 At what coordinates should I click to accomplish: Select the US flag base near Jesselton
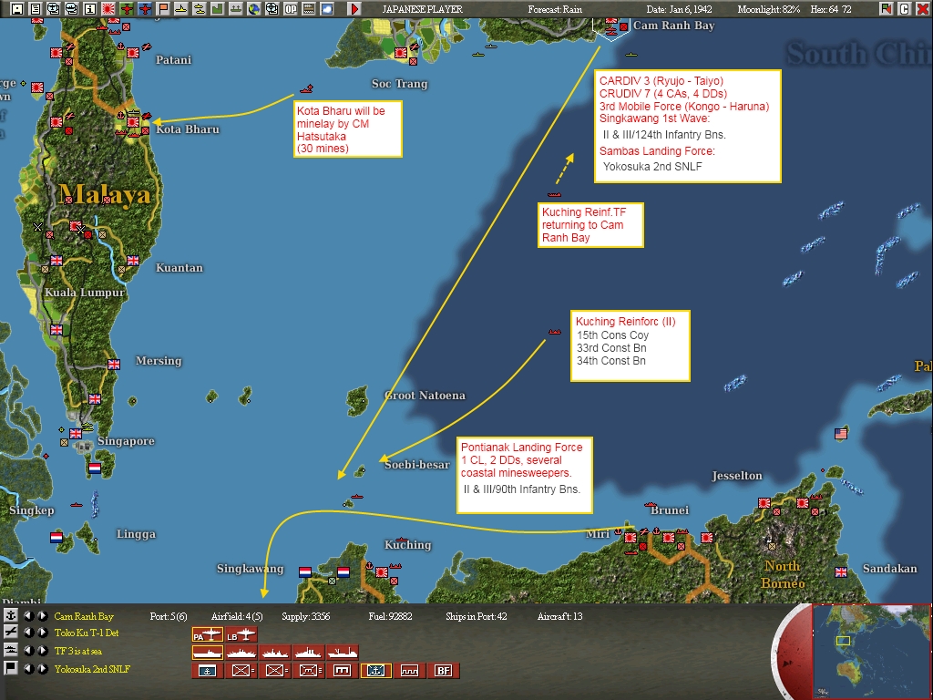coord(840,433)
